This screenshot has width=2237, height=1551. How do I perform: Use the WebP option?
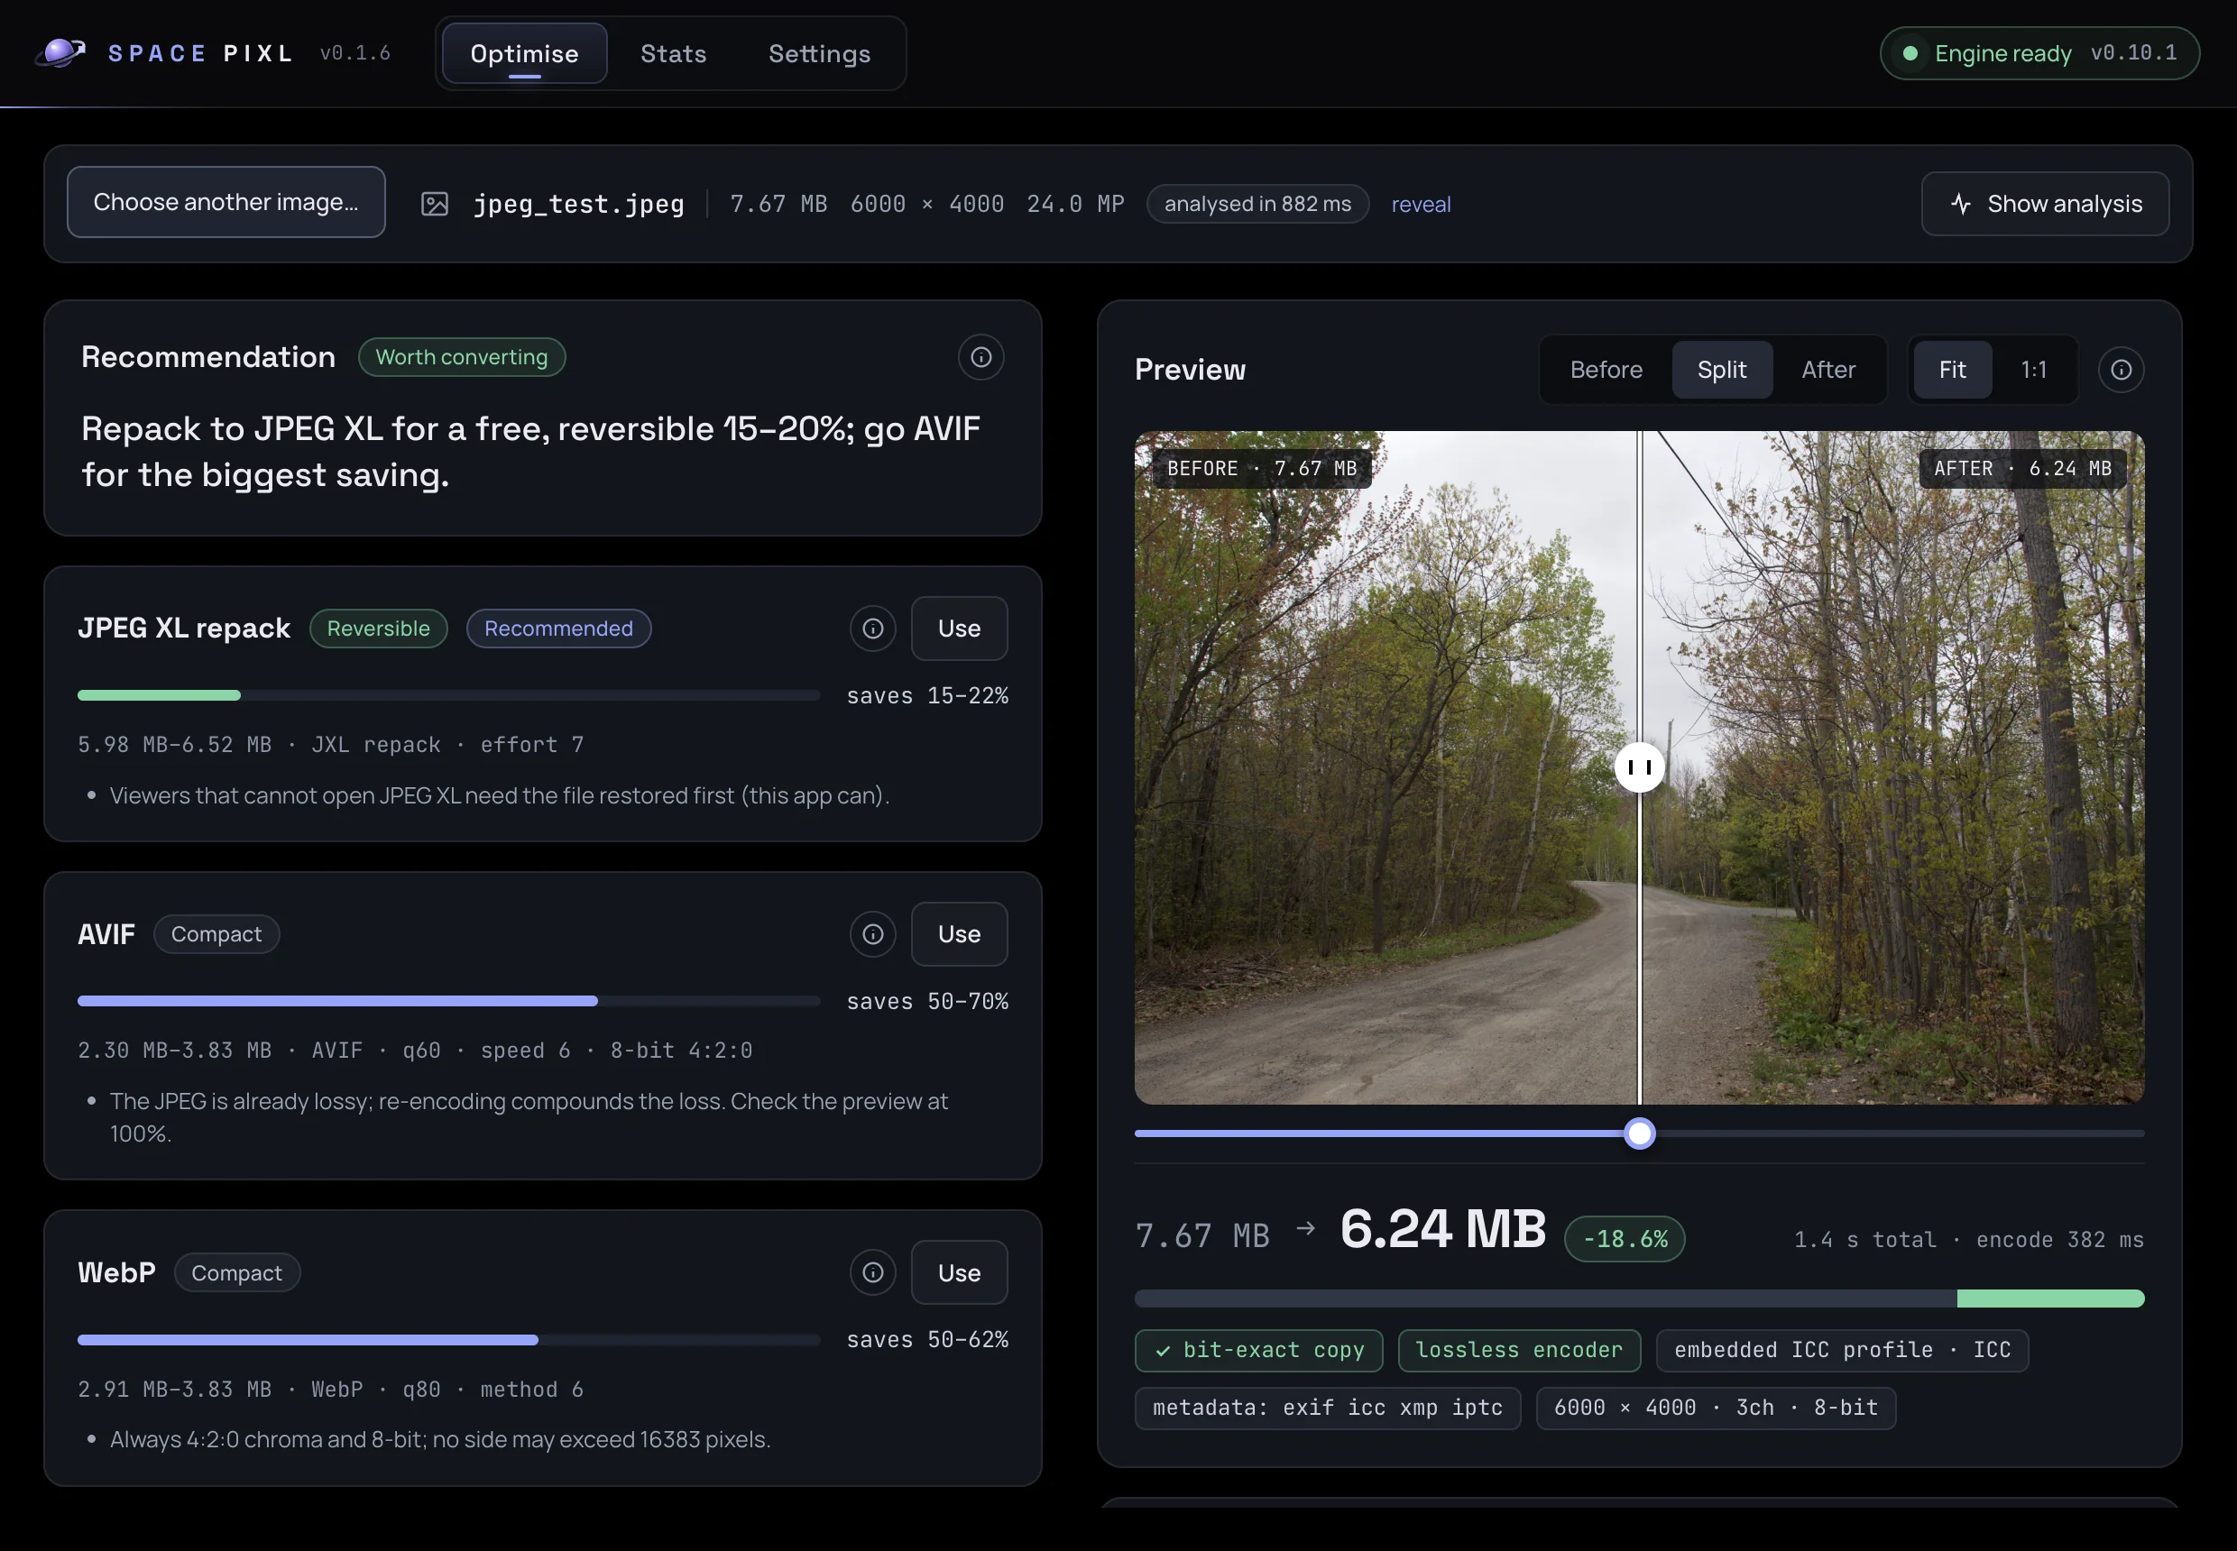pyautogui.click(x=960, y=1272)
